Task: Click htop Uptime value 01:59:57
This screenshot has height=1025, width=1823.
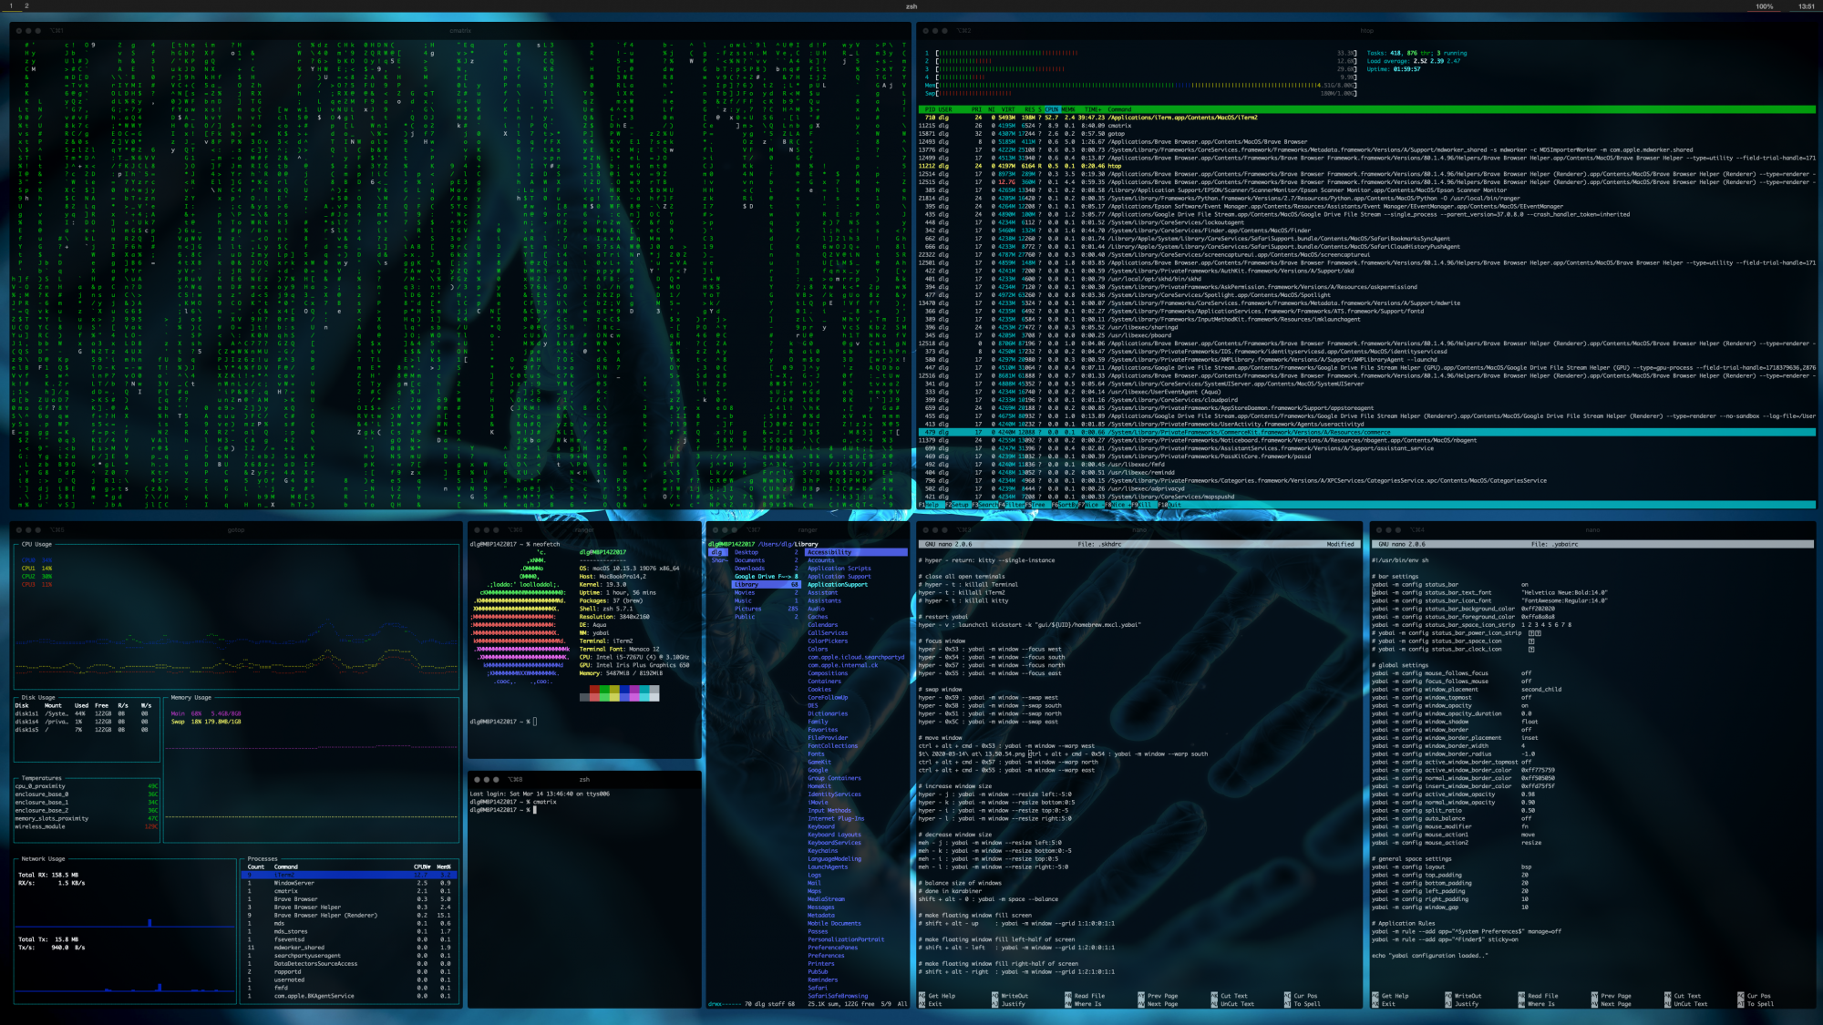Action: [1406, 69]
